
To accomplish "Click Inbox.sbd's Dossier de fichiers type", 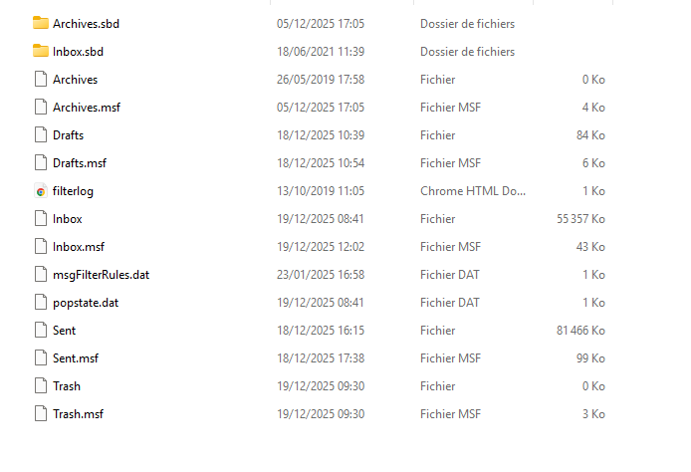I will pyautogui.click(x=467, y=51).
